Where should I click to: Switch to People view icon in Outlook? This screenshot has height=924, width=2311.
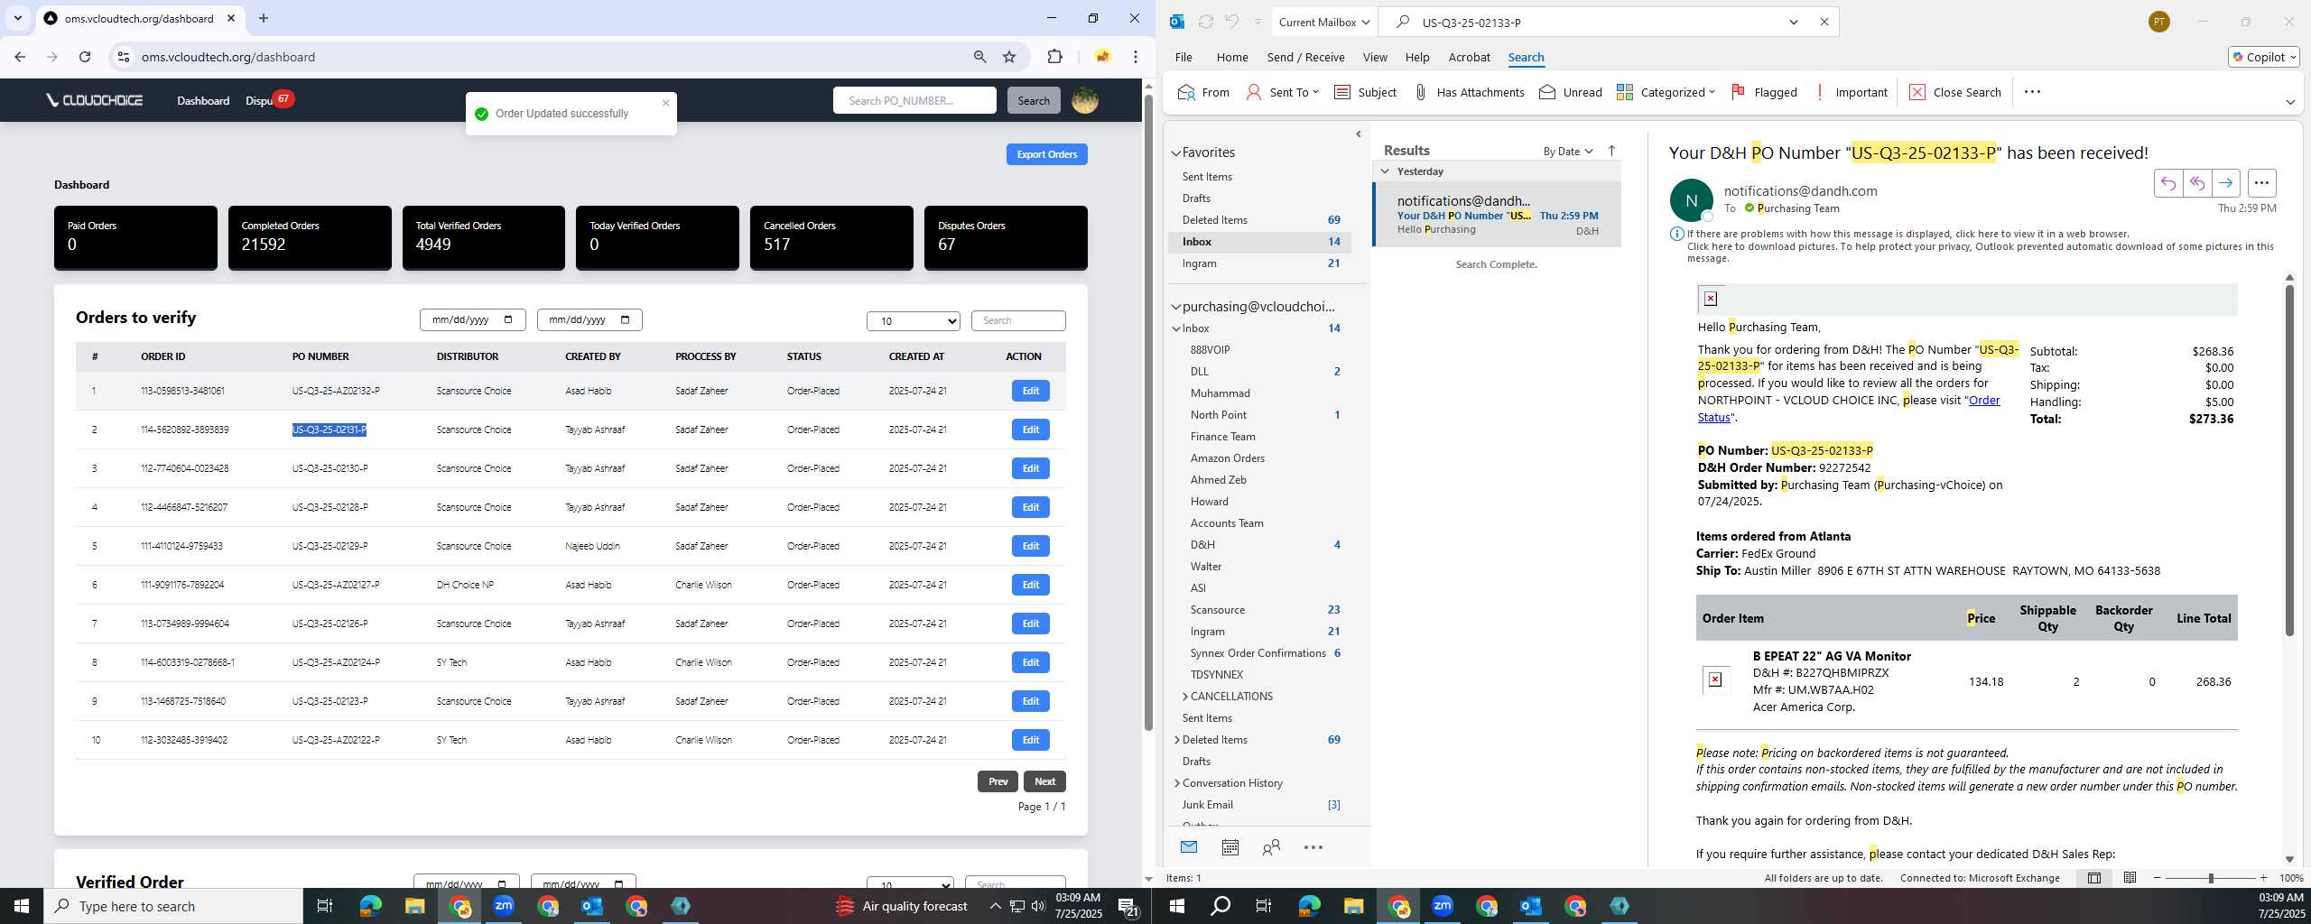pos(1271,847)
